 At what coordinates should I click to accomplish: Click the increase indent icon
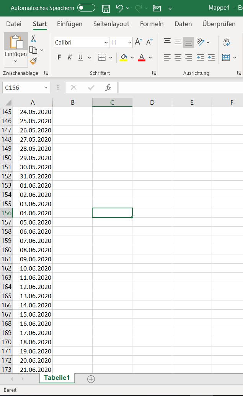[211, 57]
